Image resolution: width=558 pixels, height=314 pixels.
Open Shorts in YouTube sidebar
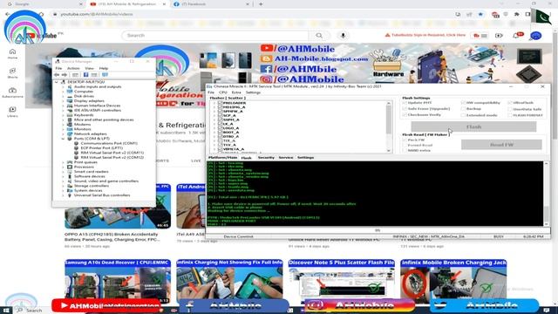[12, 73]
